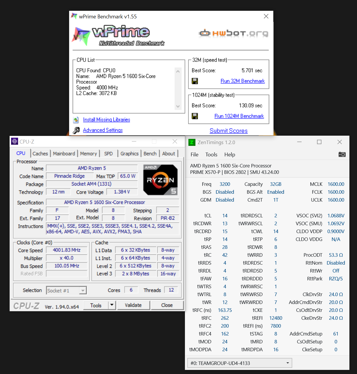Screen dimensions: 357x374
Task: Click the Validate button in CPU-Z
Action: pos(133,305)
